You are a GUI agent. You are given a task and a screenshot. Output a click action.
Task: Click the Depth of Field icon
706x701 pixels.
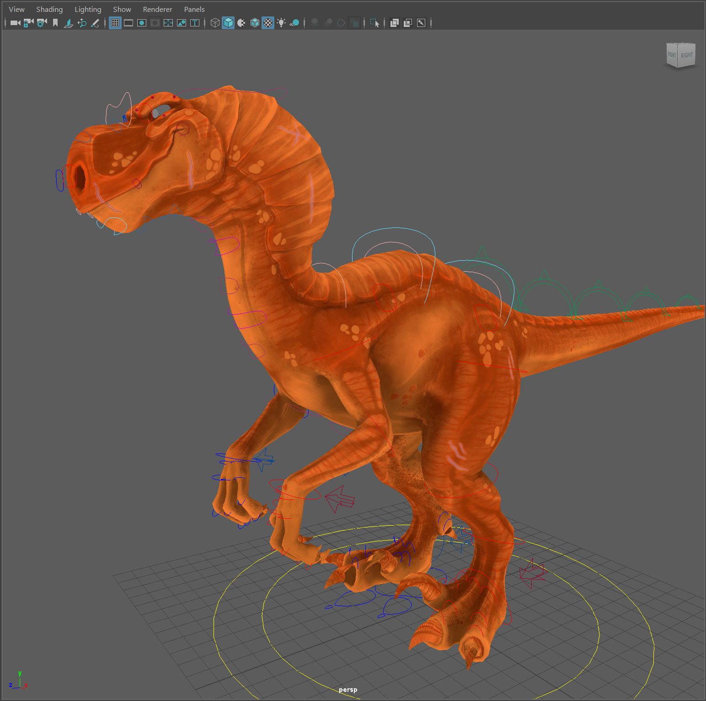354,23
